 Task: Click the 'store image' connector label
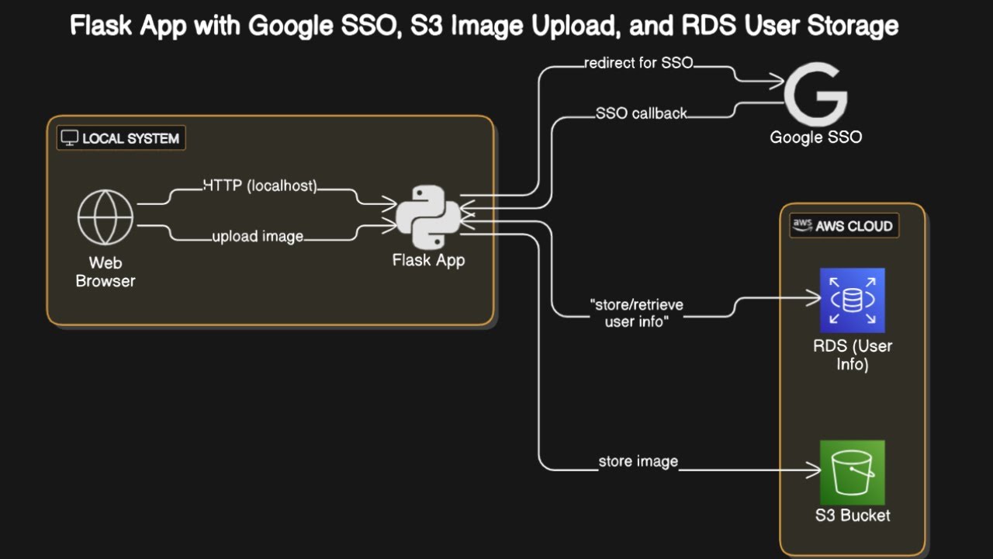[x=638, y=462]
